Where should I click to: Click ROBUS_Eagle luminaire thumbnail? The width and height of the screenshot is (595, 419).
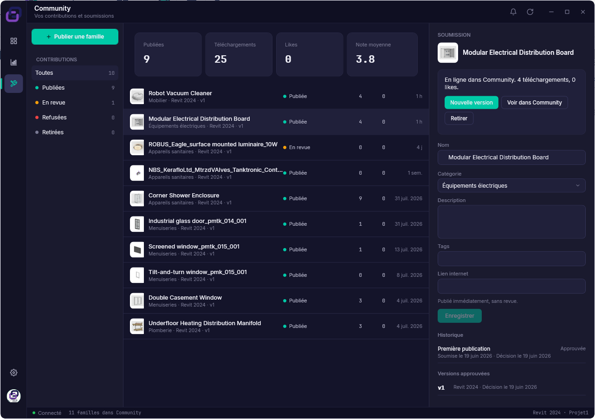tap(137, 147)
